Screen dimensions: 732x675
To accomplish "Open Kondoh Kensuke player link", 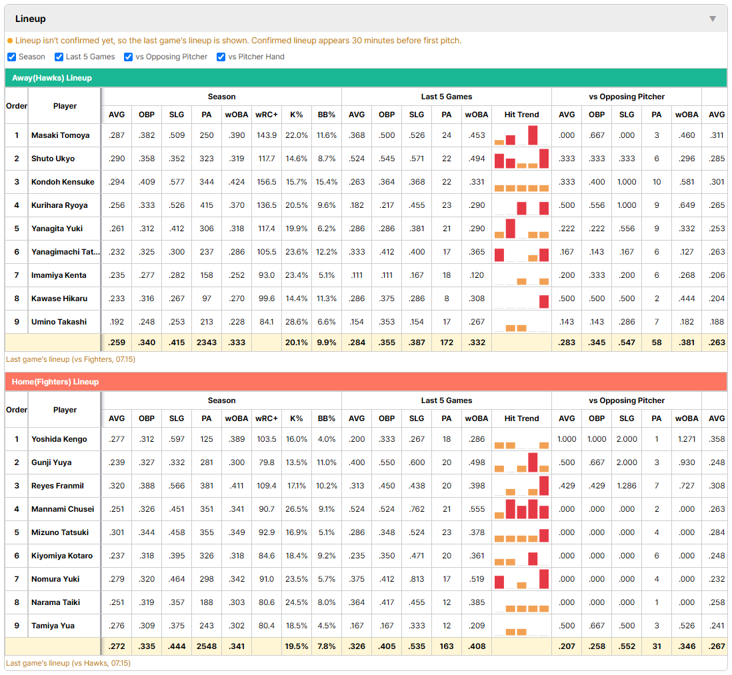I will click(63, 182).
